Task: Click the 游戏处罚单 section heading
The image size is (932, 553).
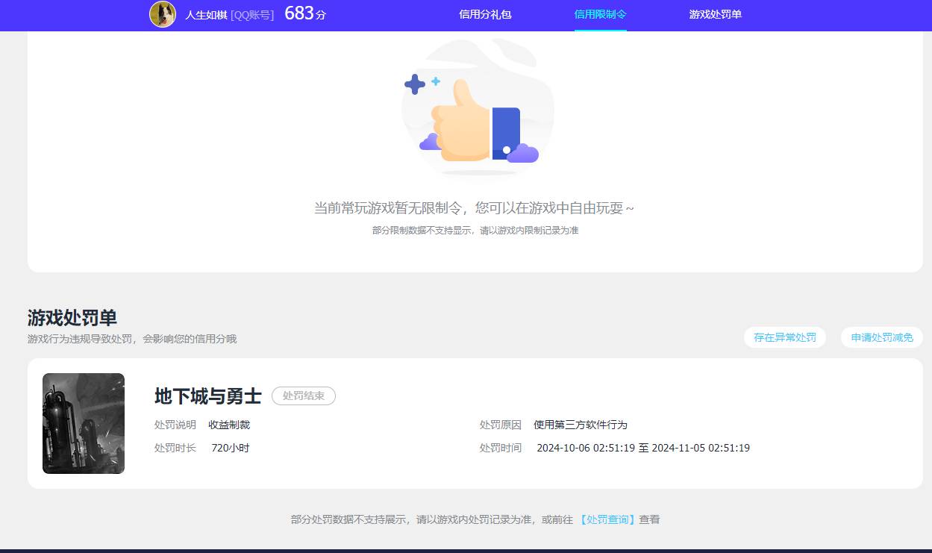Action: 72,318
